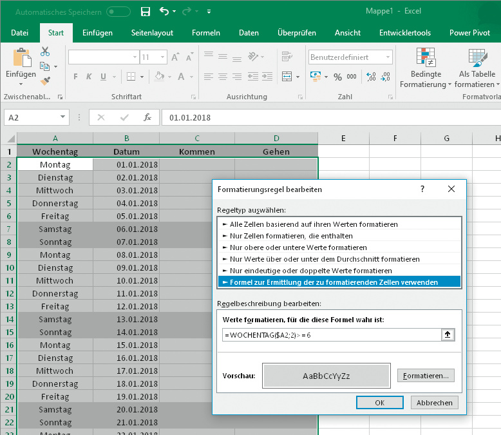Open the Name Box dropdown arrow
The image size is (501, 435).
pos(62,118)
